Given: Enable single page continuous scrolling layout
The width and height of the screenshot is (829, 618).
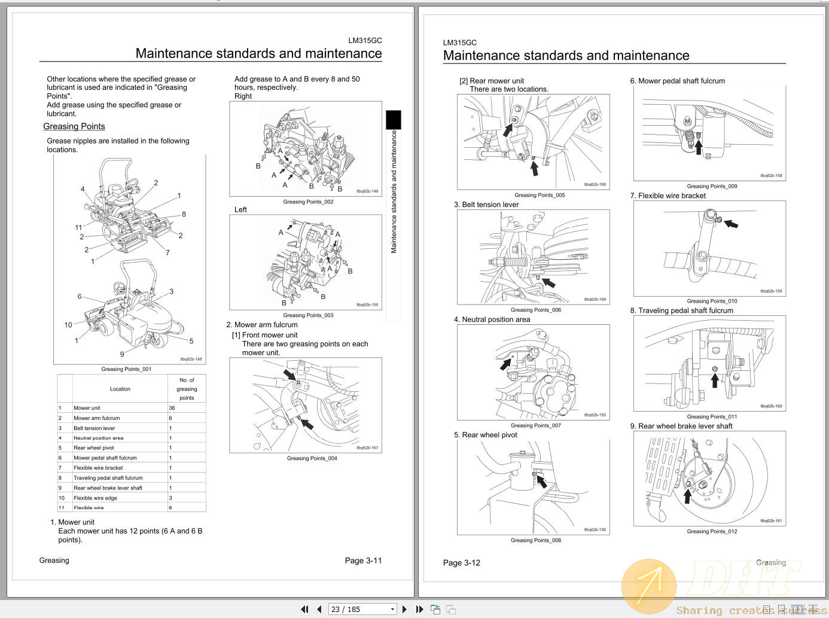Looking at the screenshot, I should tap(782, 609).
